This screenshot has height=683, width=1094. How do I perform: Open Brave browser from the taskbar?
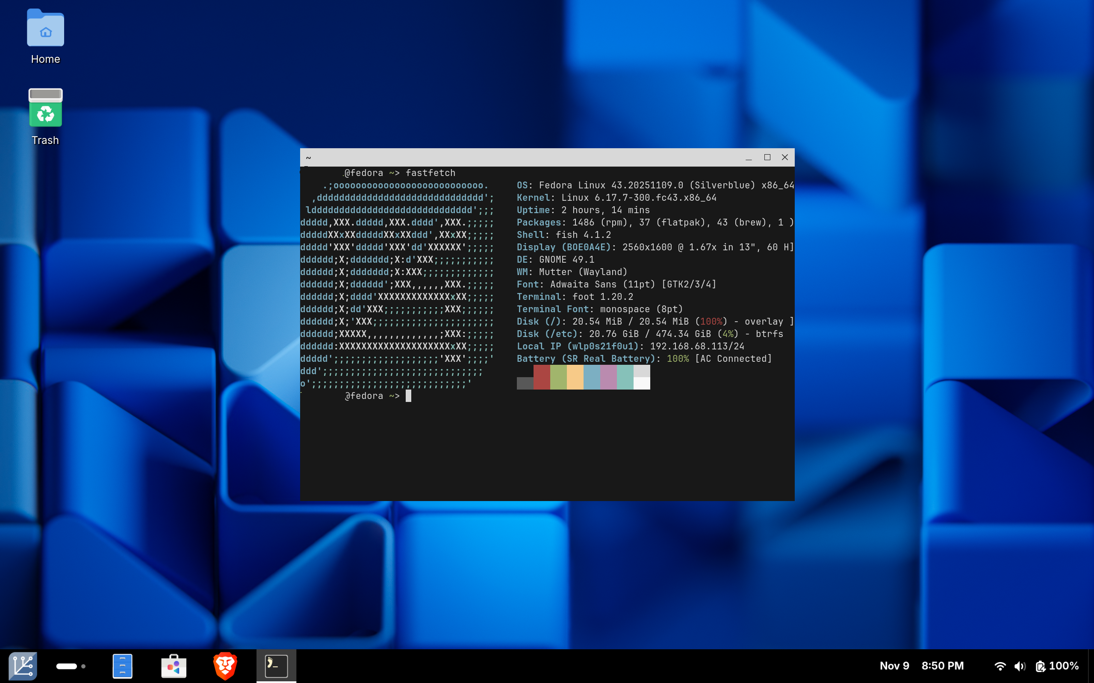tap(225, 666)
